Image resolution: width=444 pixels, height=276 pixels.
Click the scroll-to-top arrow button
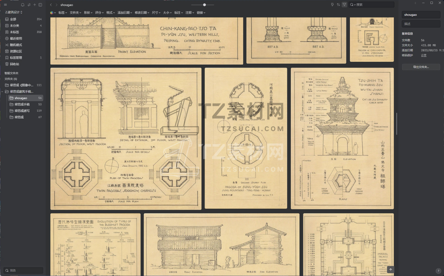pyautogui.click(x=390, y=270)
